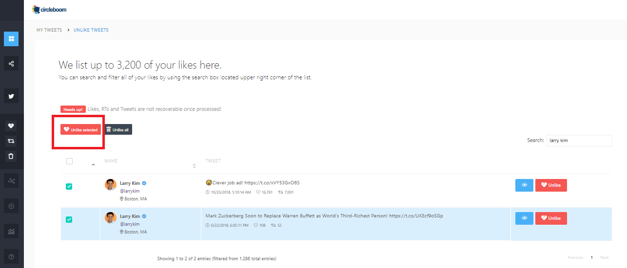Click the 52 retweets count
The width and height of the screenshot is (627, 268).
[x=279, y=225]
